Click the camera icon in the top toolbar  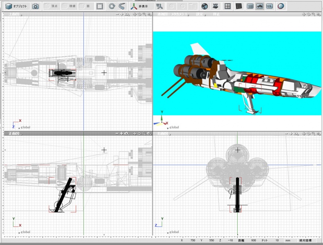pos(35,7)
